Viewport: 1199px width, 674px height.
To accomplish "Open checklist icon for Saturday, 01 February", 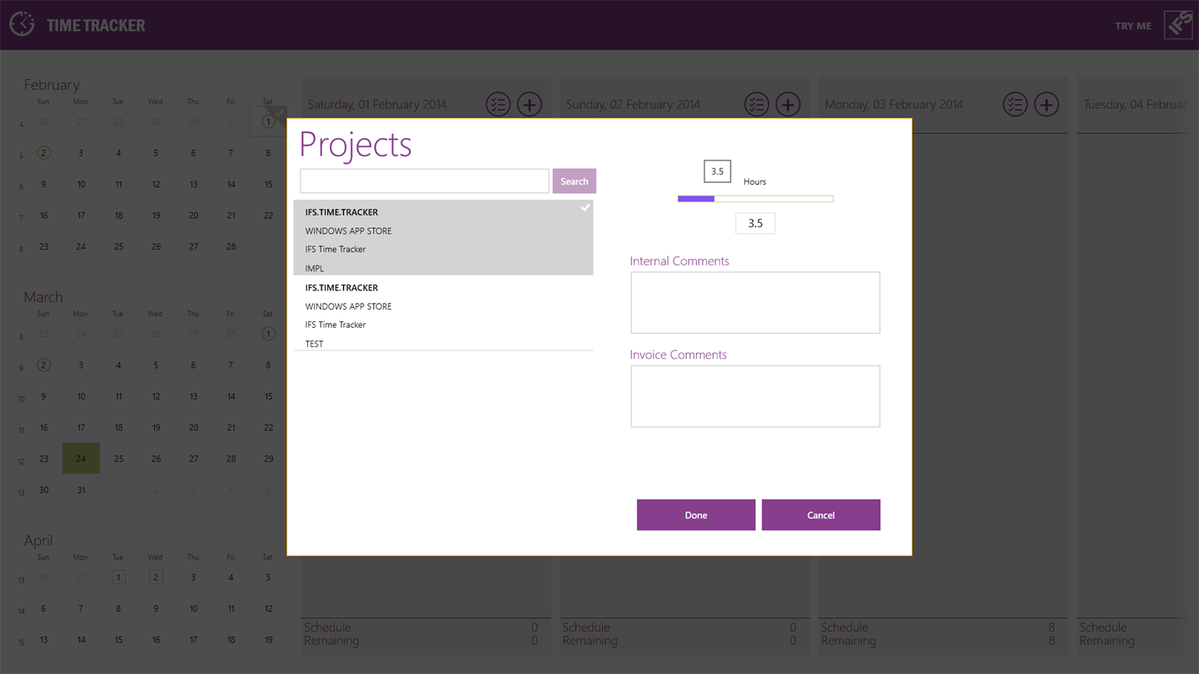I will [498, 105].
